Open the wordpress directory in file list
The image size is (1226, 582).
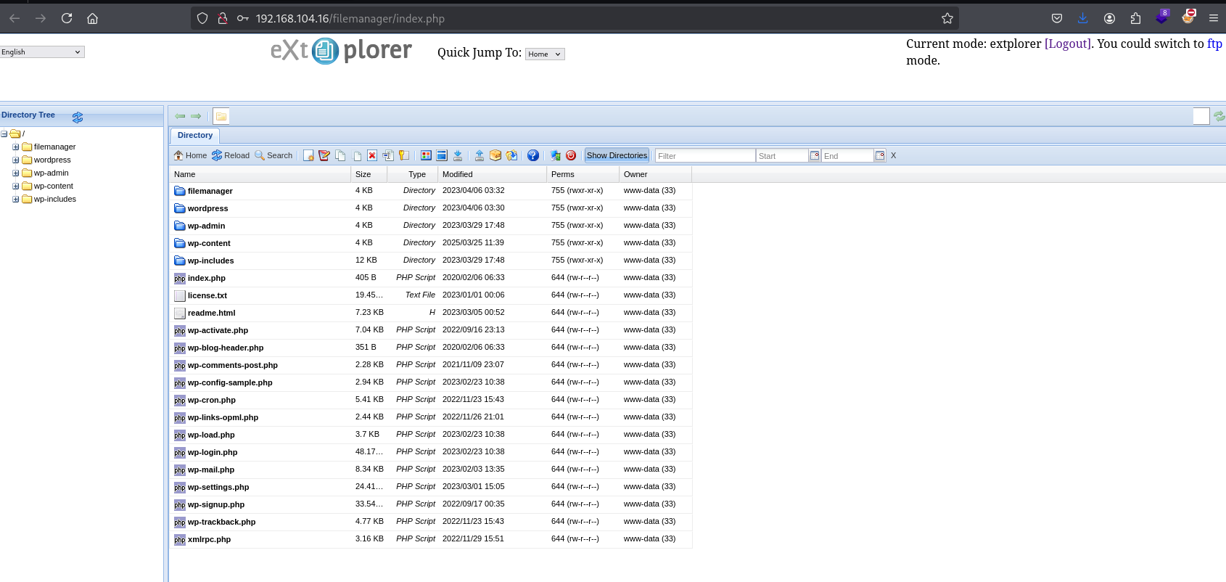[x=207, y=208]
